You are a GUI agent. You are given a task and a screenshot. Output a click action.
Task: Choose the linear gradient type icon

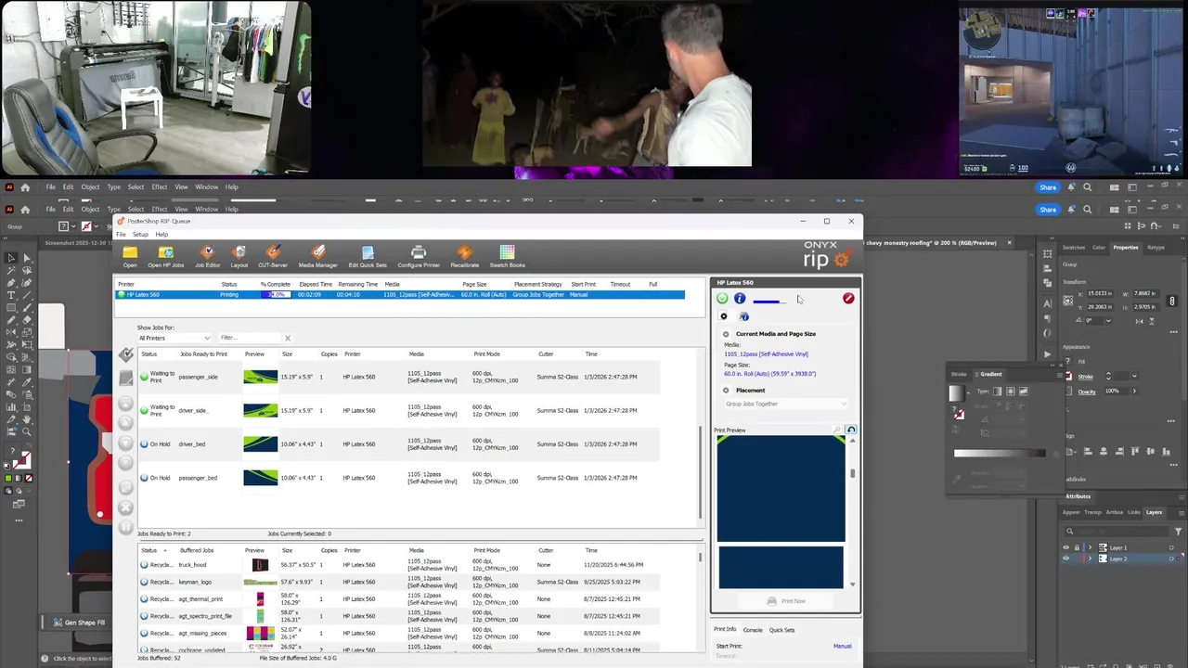tap(998, 392)
